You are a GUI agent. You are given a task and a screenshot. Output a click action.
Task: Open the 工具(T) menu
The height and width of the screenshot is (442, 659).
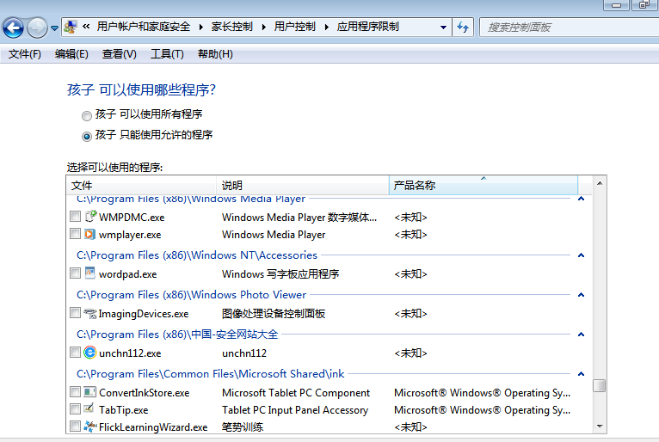tap(167, 54)
